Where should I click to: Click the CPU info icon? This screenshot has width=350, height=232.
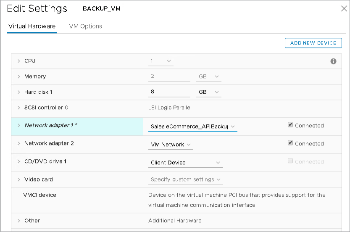point(333,61)
